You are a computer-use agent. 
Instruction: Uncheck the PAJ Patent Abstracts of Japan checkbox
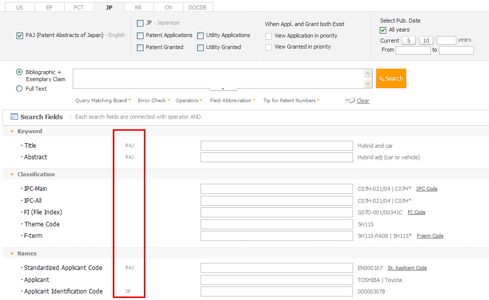coord(20,36)
